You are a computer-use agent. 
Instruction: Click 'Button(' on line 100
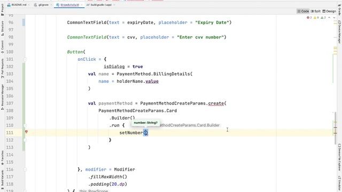click(76, 52)
